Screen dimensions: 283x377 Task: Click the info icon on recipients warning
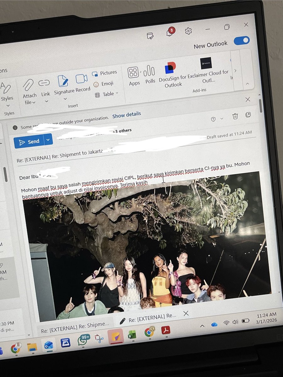[x=15, y=128]
